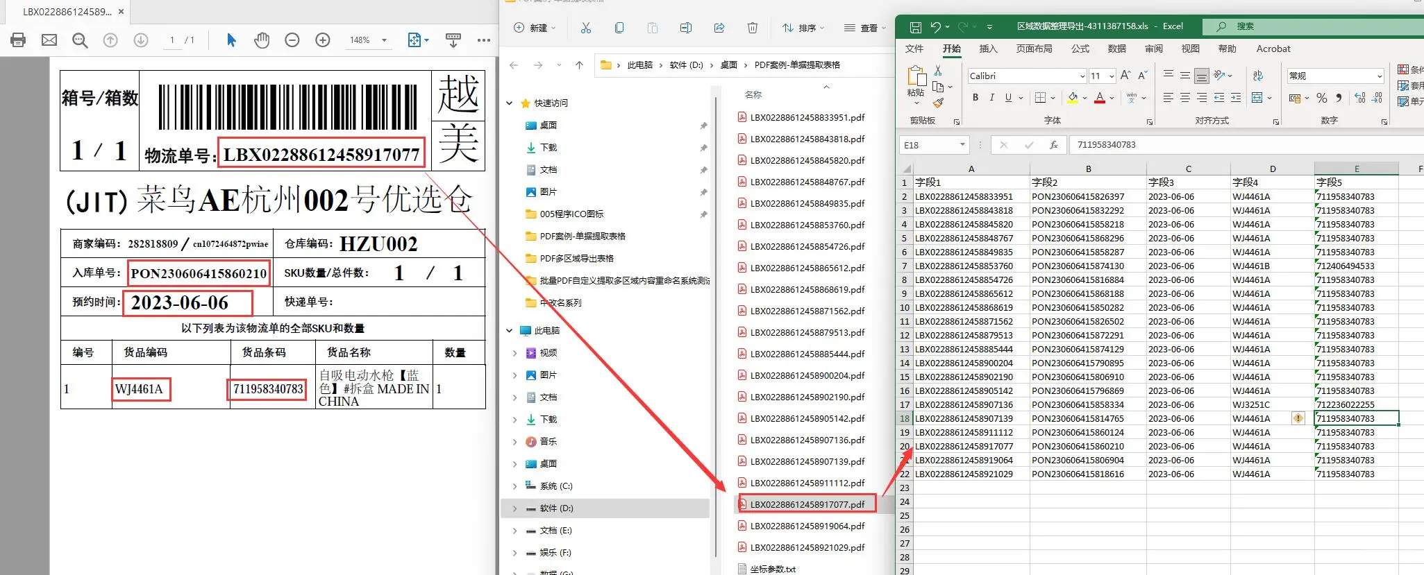
Task: Click the rename icon in File Explorer
Action: point(686,28)
